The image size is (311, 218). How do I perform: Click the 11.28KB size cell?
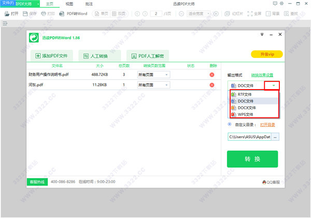[100, 85]
